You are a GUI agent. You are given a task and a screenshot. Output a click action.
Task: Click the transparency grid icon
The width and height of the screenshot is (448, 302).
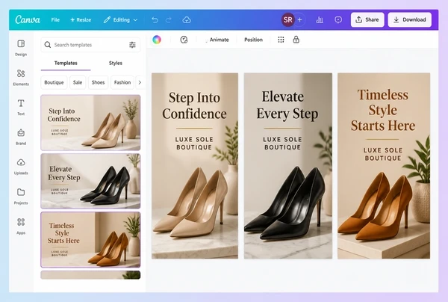click(281, 40)
